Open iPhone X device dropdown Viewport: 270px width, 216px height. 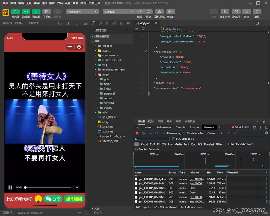(x=13, y=23)
